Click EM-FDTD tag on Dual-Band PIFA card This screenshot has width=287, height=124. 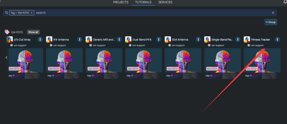point(133,69)
